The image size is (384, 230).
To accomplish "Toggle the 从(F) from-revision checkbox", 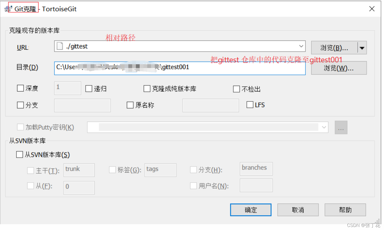I will tap(30, 186).
